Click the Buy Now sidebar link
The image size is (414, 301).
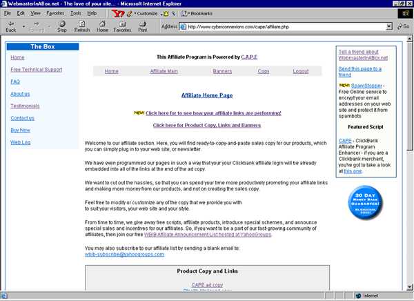point(20,130)
